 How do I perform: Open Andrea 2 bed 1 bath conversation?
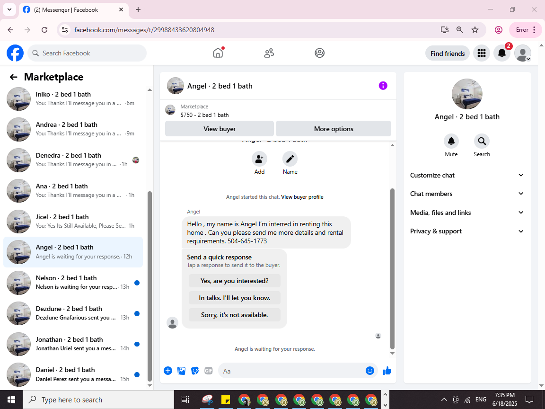coord(73,129)
